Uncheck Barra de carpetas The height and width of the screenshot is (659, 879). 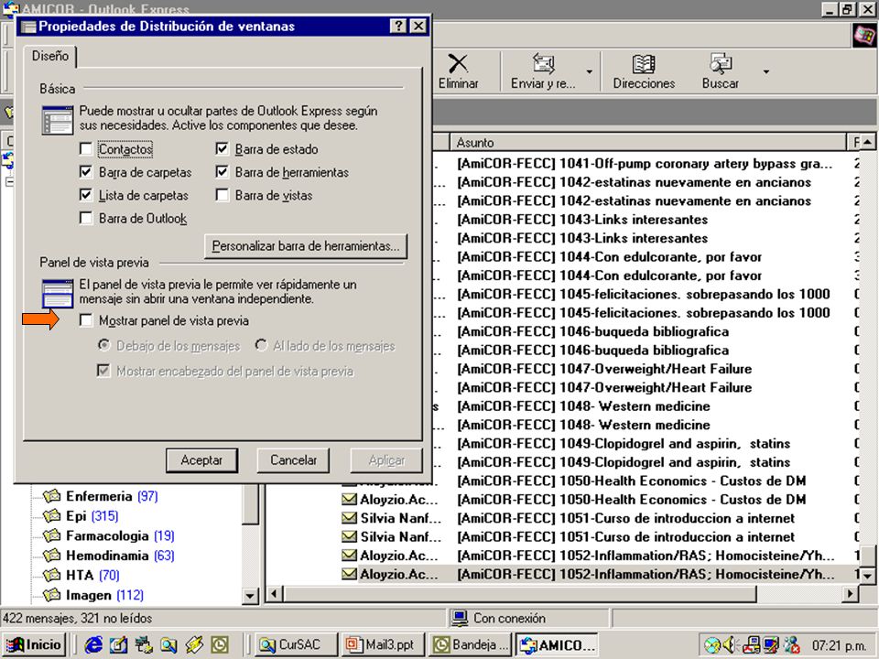[x=86, y=171]
